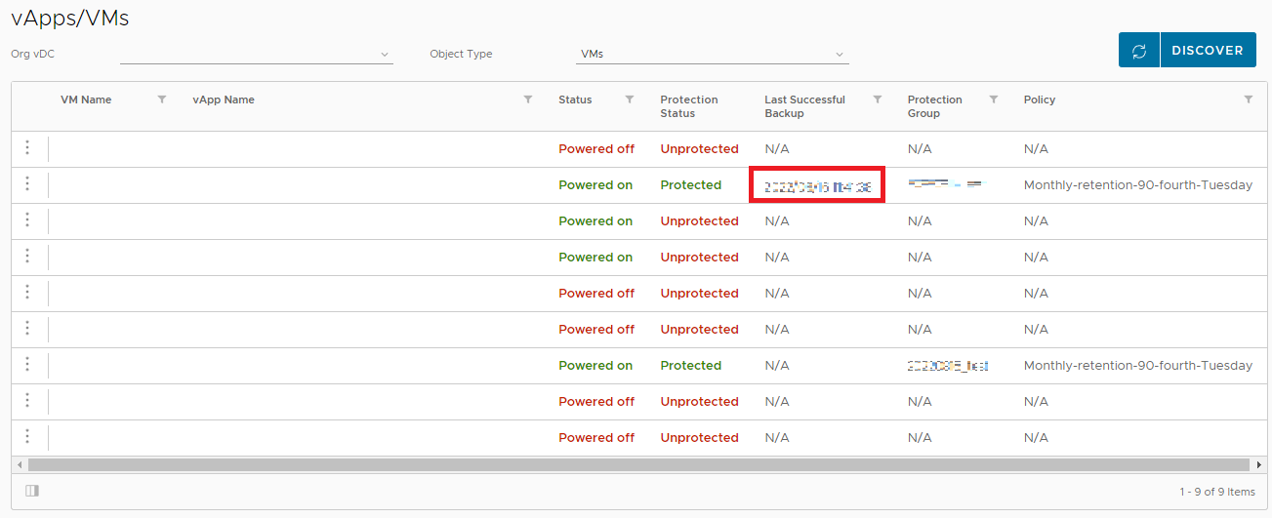Image resolution: width=1272 pixels, height=518 pixels.
Task: Open actions menu for seventh row, Protected VM
Action: coord(27,365)
